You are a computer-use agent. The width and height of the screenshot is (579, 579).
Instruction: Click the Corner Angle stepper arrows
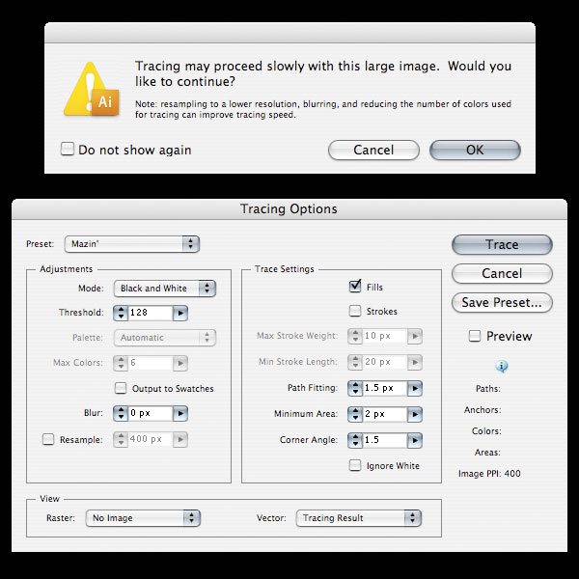pos(355,440)
